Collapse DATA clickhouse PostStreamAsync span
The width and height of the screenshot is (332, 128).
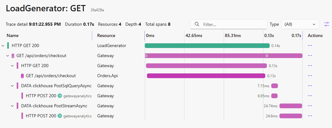(12, 106)
